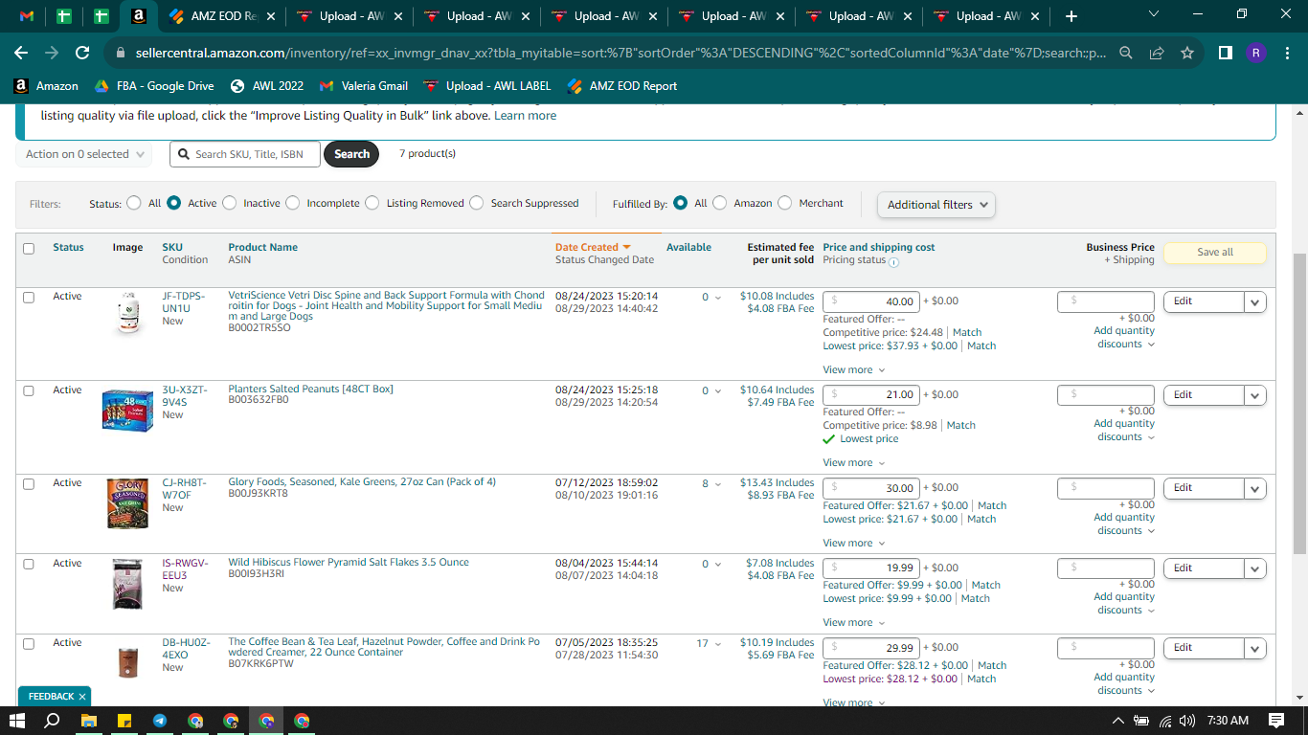Switch to the AMZ EOD Re… tab
The width and height of the screenshot is (1308, 735).
222,16
